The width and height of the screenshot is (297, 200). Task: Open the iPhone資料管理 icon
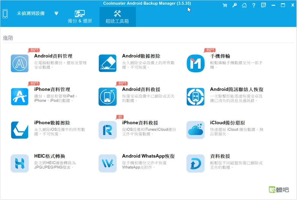click(19, 97)
